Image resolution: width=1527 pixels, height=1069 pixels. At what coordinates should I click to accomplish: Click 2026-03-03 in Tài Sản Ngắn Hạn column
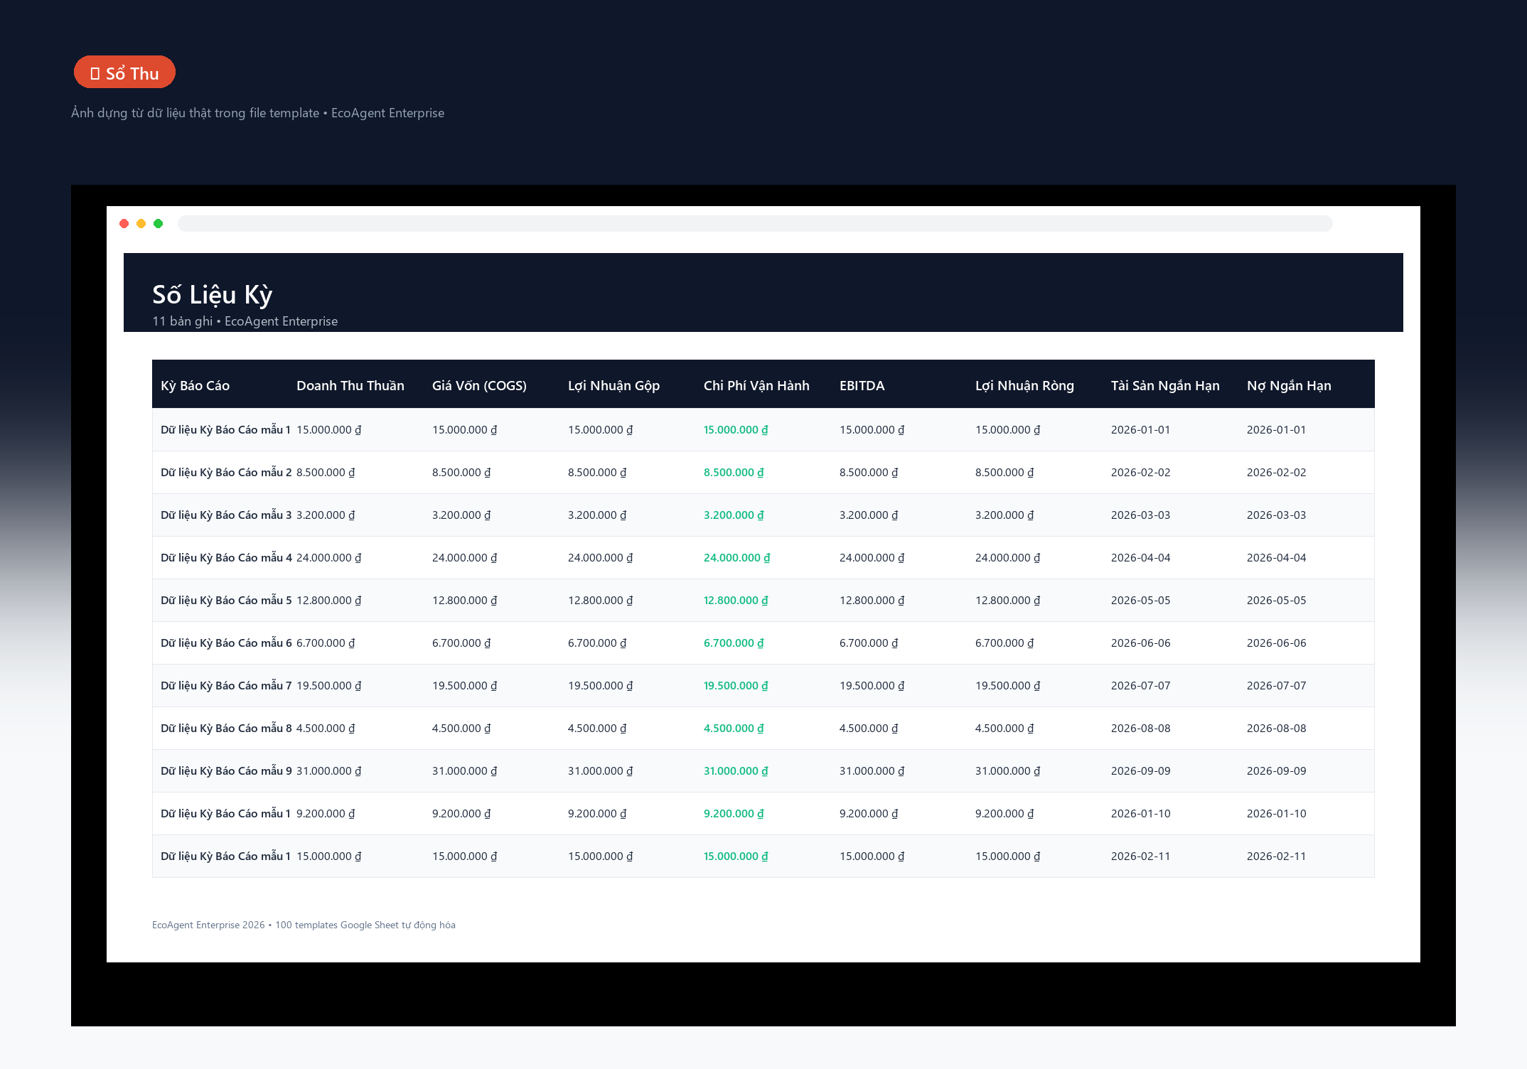coord(1140,515)
